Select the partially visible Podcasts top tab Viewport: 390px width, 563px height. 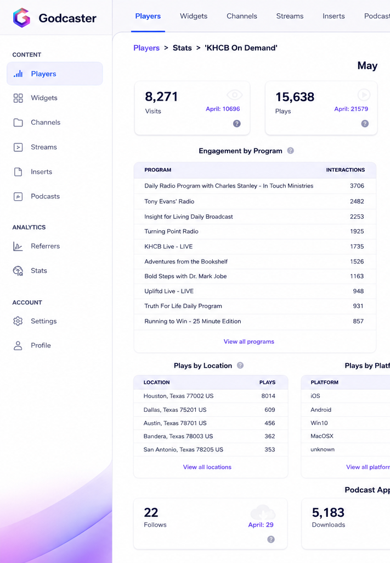tap(377, 16)
